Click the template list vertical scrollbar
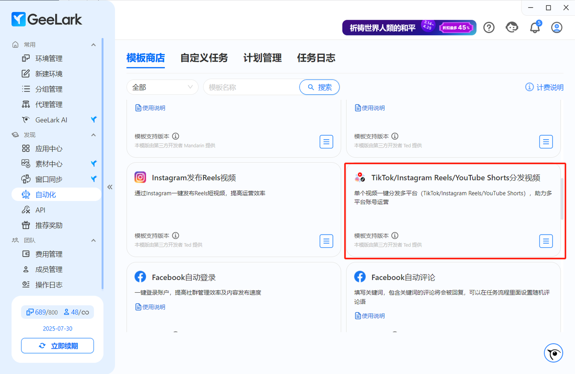The height and width of the screenshot is (374, 575). (562, 199)
